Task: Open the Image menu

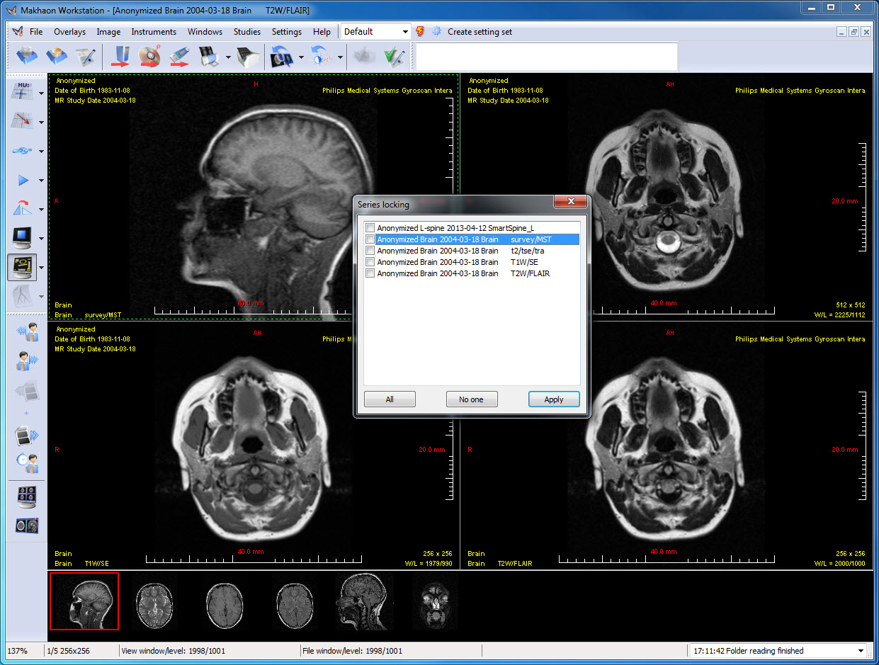Action: click(108, 32)
